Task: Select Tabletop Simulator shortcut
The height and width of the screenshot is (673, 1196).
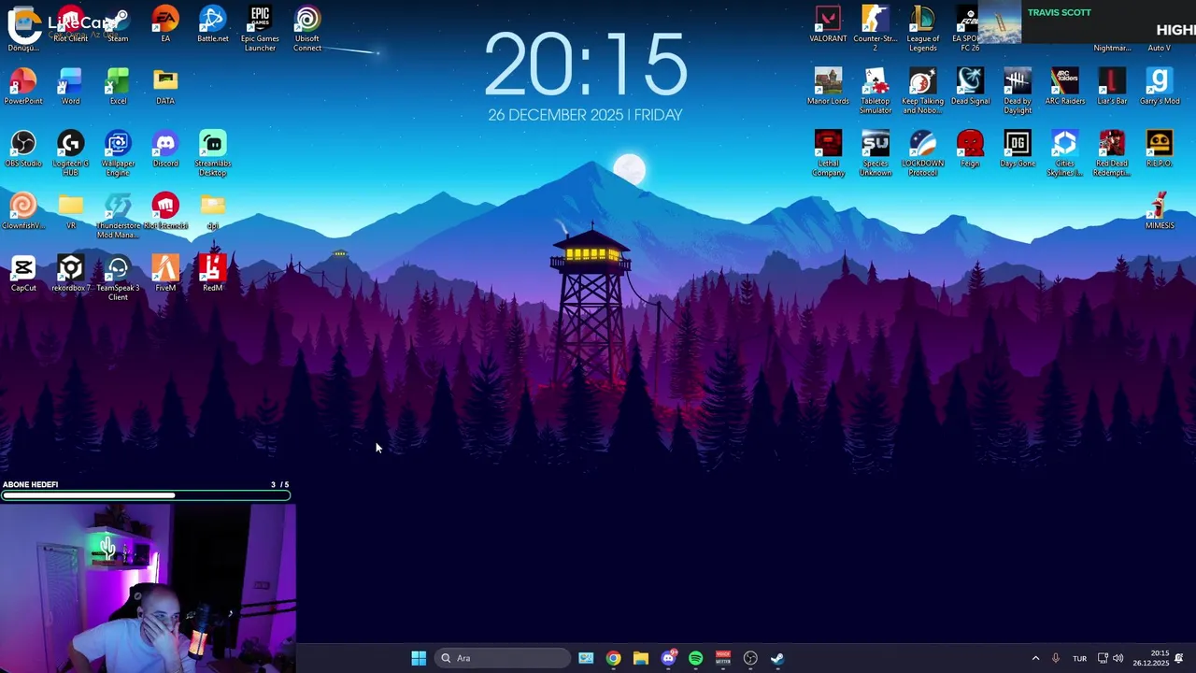Action: pyautogui.click(x=876, y=92)
